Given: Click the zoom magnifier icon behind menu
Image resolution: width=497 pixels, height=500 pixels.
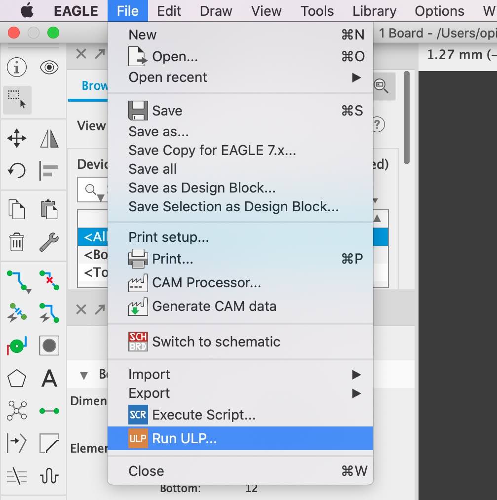Looking at the screenshot, I should click(x=382, y=86).
